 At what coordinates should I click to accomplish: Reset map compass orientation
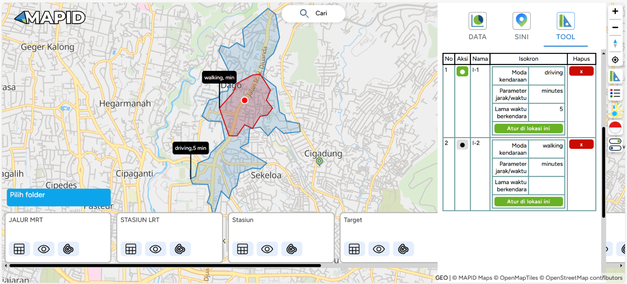tap(615, 43)
